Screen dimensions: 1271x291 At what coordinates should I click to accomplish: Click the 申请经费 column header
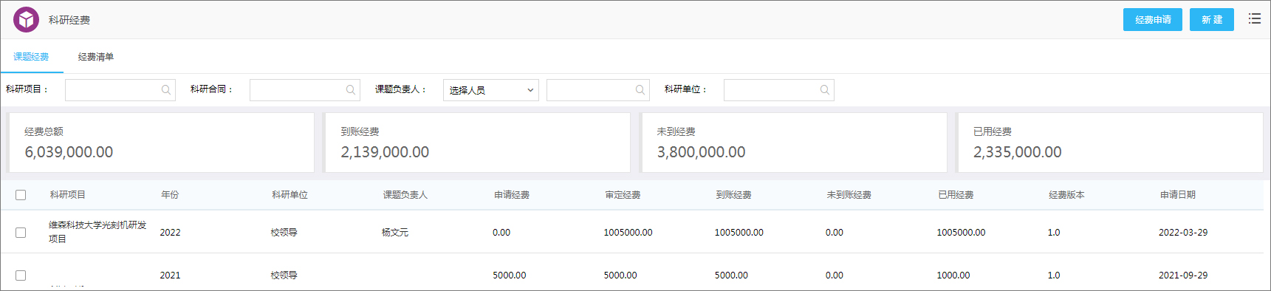pos(512,195)
